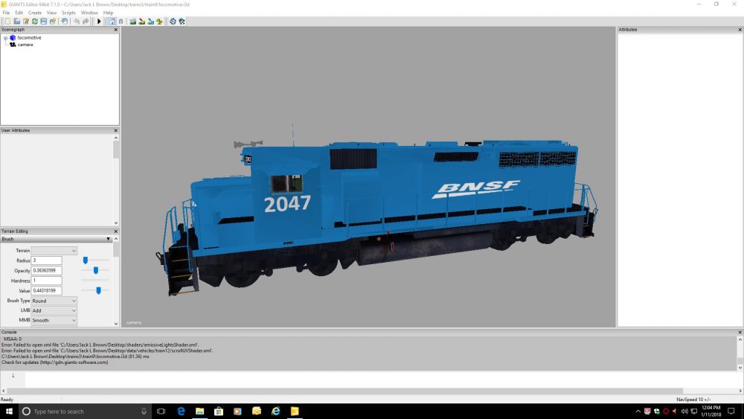The image size is (744, 419).
Task: Click the horizontal scrollbar right arrow
Action: coord(740,391)
